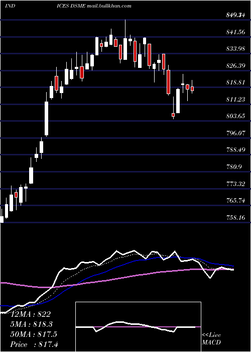This screenshot has height=352, width=251.
Task: Click the 841.56 price level label
Action: [x=235, y=32]
